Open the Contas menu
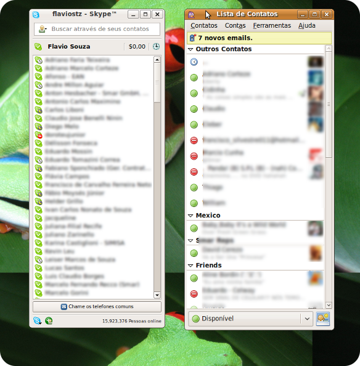The width and height of the screenshot is (360, 366). (x=235, y=25)
